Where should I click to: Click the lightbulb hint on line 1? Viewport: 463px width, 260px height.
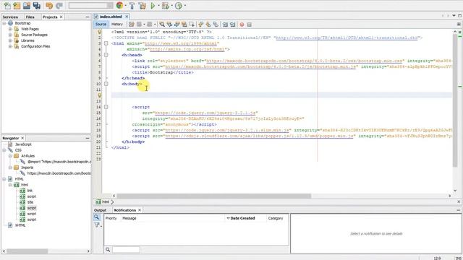(x=99, y=32)
